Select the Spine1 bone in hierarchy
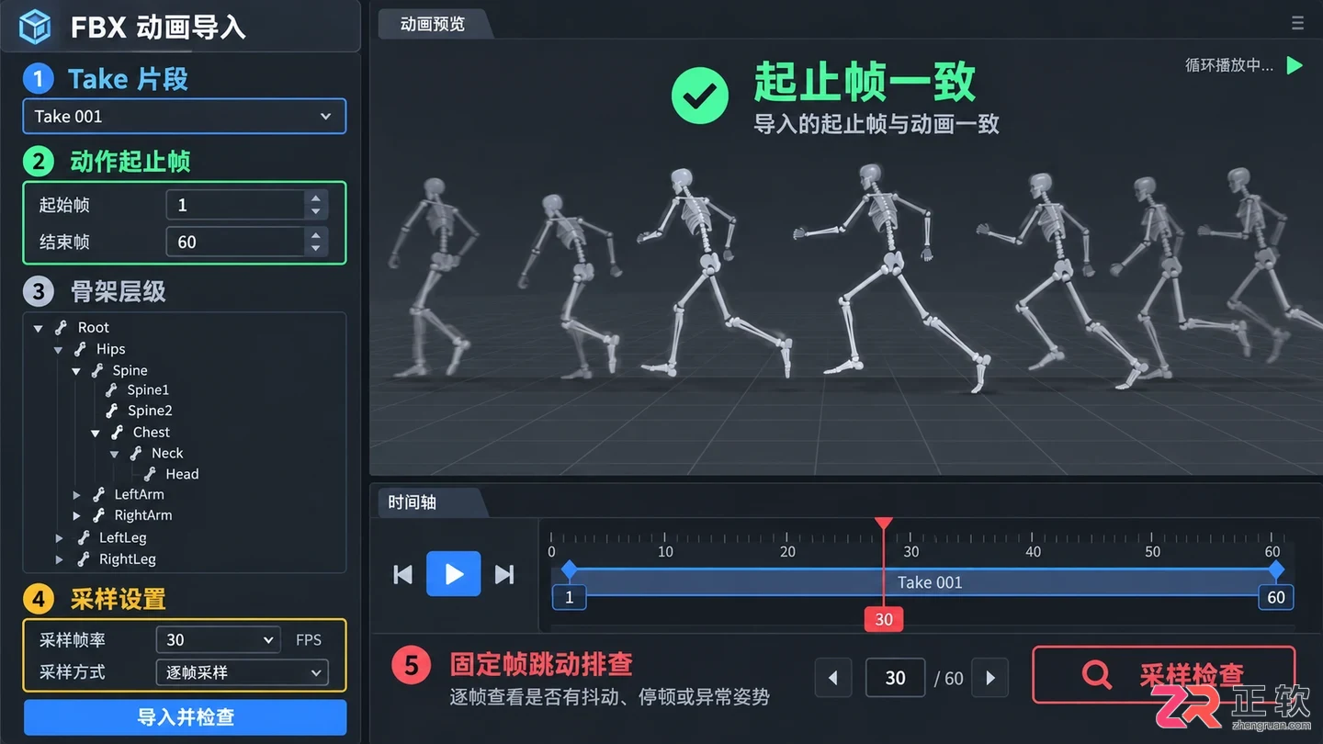The width and height of the screenshot is (1323, 744). (x=148, y=390)
